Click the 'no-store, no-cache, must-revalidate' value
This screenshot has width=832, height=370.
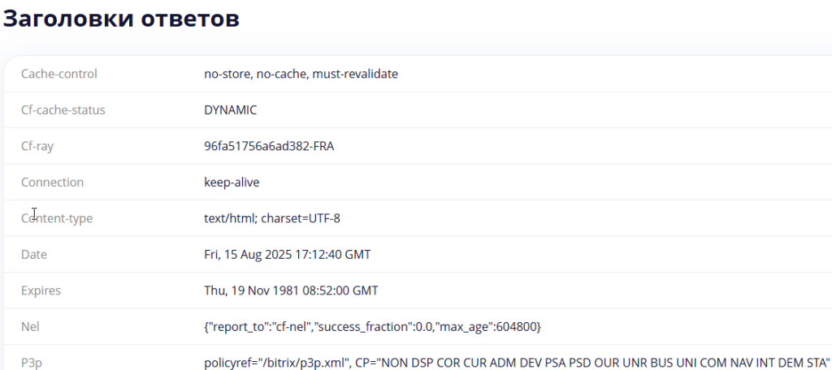click(x=301, y=74)
